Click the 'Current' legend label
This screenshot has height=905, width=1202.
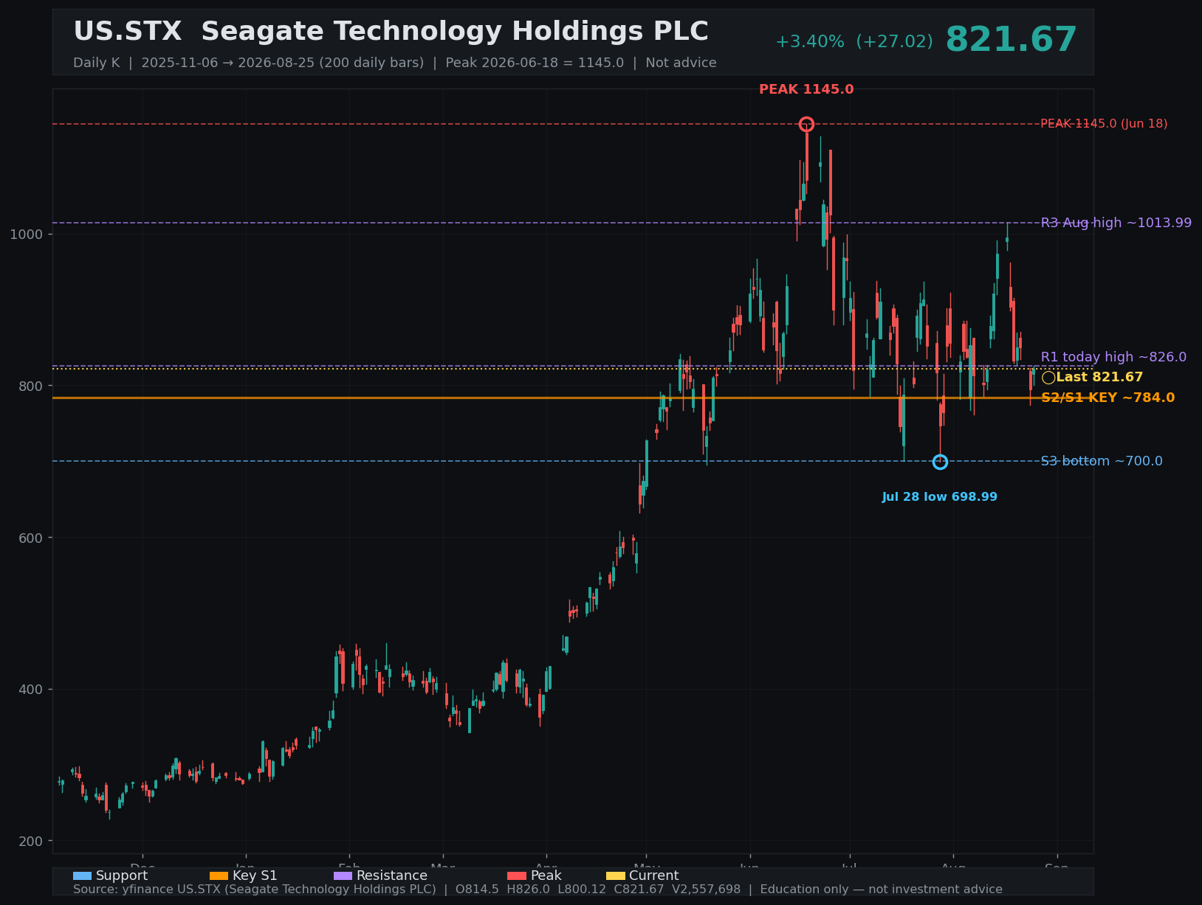coord(653,875)
